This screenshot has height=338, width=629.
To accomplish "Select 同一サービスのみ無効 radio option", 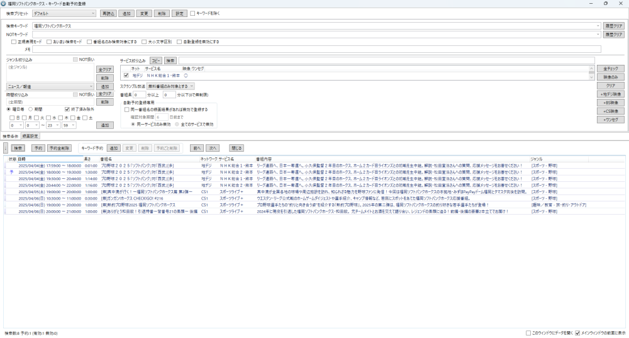I will (133, 125).
